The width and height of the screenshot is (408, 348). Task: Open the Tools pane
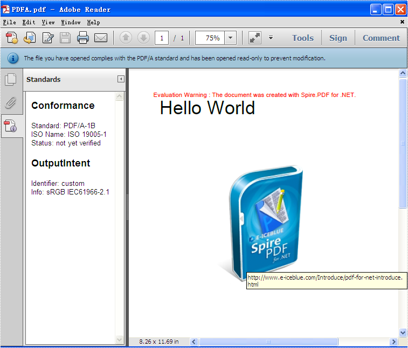(x=303, y=38)
